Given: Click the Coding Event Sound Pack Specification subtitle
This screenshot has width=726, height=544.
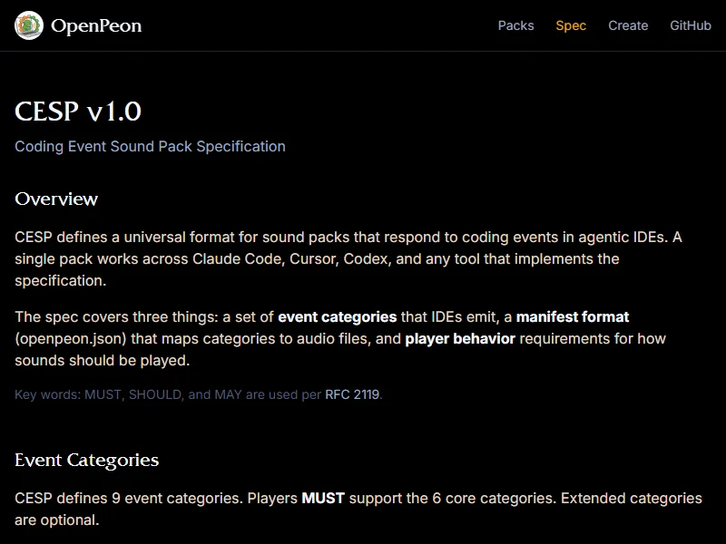Looking at the screenshot, I should [x=150, y=146].
